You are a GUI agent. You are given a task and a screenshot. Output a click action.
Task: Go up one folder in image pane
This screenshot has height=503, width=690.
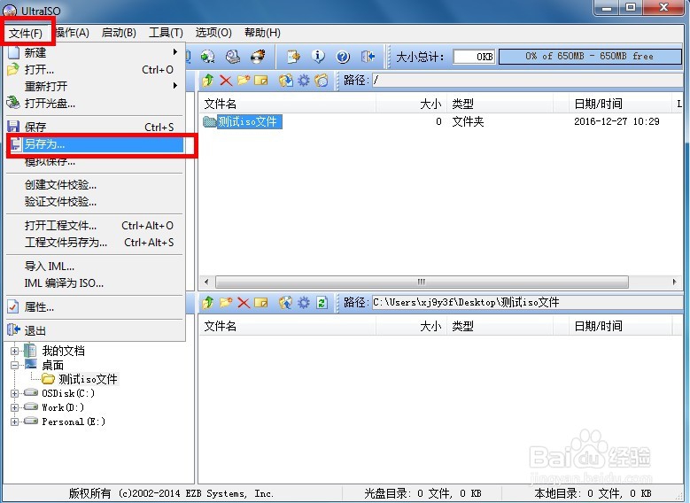tap(207, 80)
